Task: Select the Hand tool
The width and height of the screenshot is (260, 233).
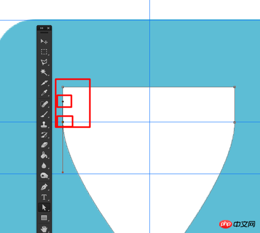Action: tap(44, 229)
